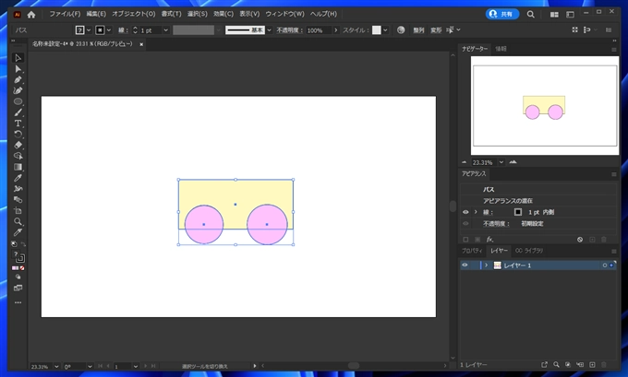Click the 不透明度 link in control bar
Image resolution: width=628 pixels, height=377 pixels.
(288, 30)
